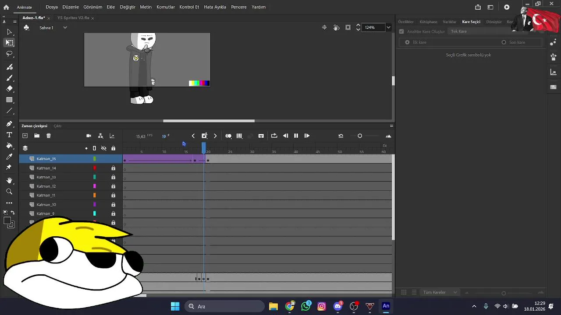The image size is (561, 315).
Task: Select the Line tool
Action: pyautogui.click(x=10, y=111)
